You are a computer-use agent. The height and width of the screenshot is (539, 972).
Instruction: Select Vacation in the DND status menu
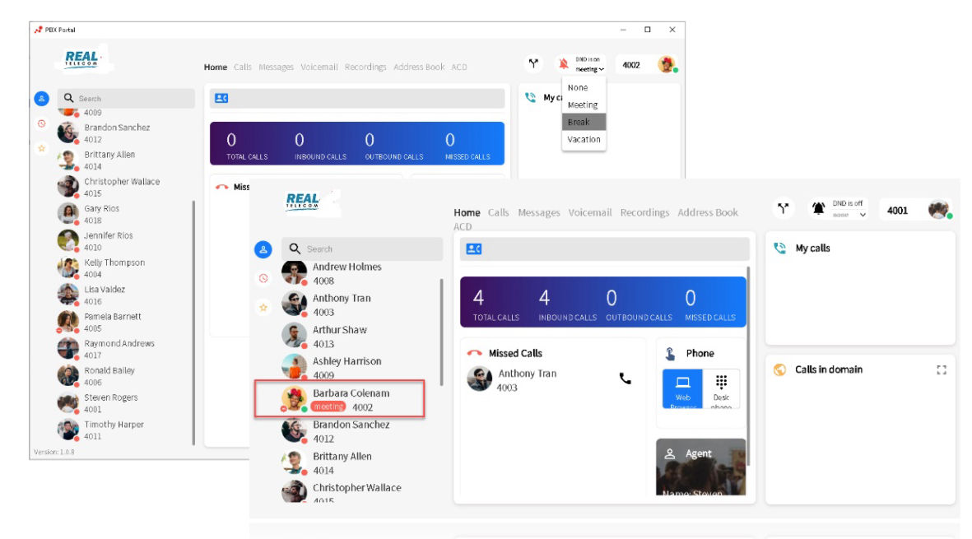584,139
